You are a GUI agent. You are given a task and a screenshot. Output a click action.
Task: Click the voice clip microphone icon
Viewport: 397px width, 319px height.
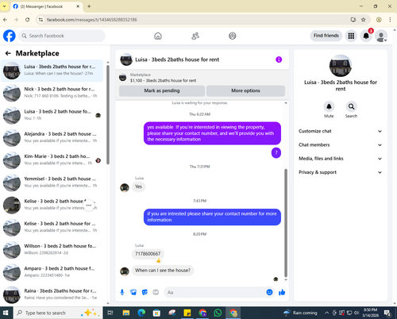click(122, 292)
